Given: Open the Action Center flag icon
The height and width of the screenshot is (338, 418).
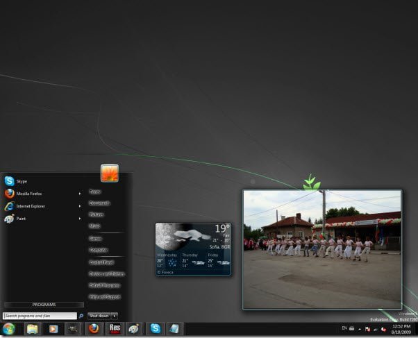Looking at the screenshot, I should pos(367,329).
